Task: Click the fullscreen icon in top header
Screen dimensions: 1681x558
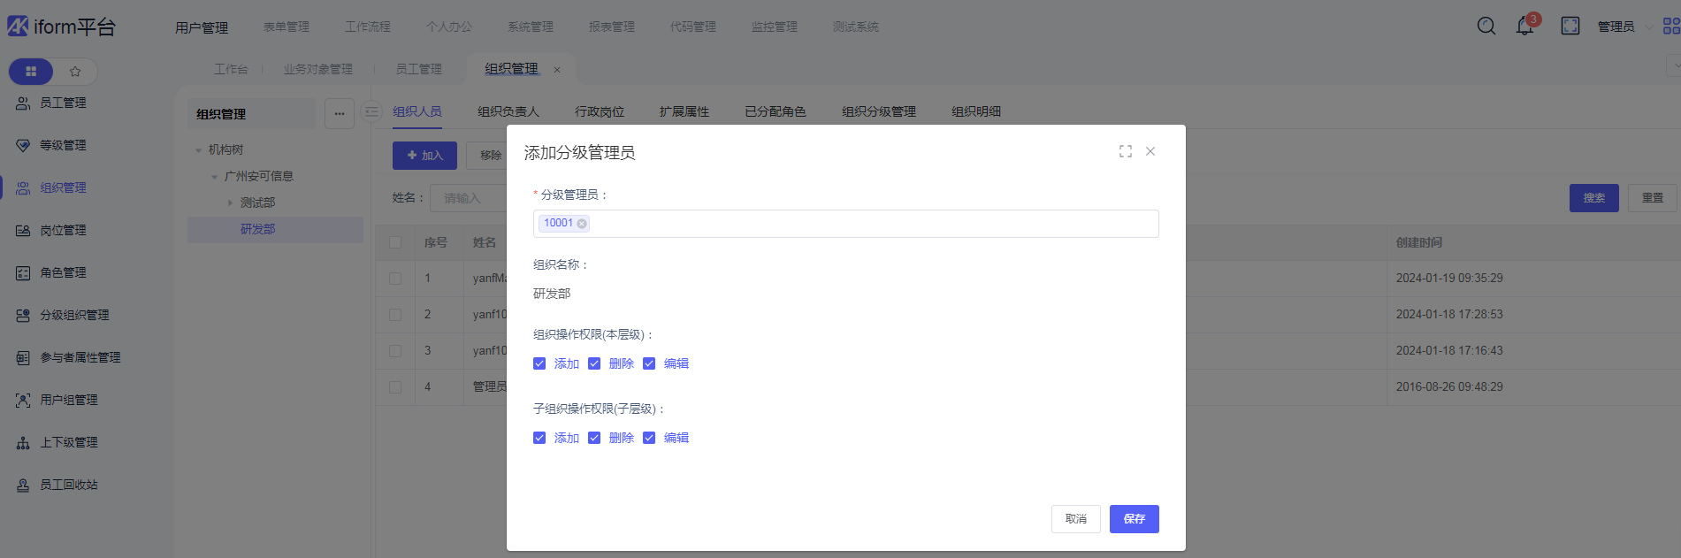Action: click(1570, 27)
